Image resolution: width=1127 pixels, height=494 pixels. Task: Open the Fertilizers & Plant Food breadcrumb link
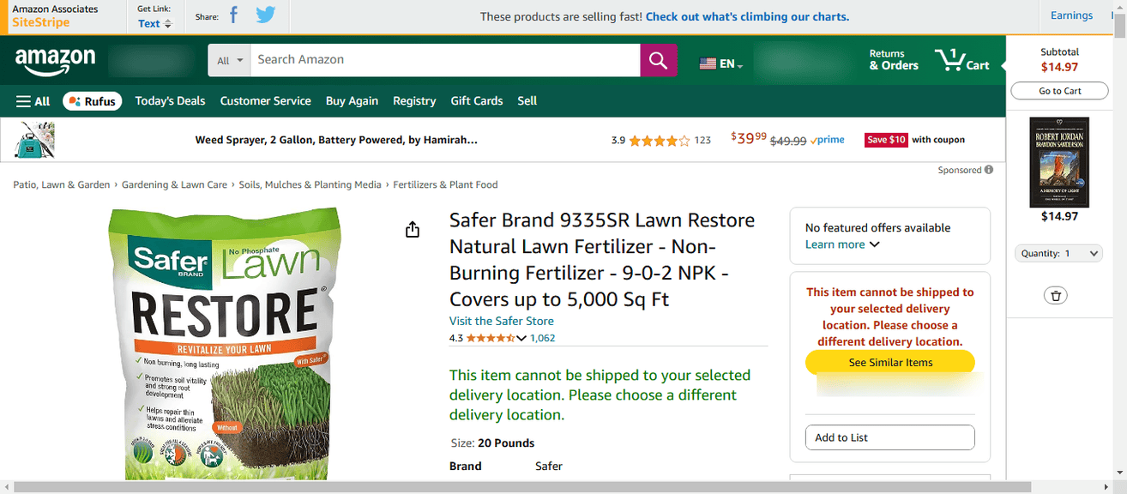point(445,184)
